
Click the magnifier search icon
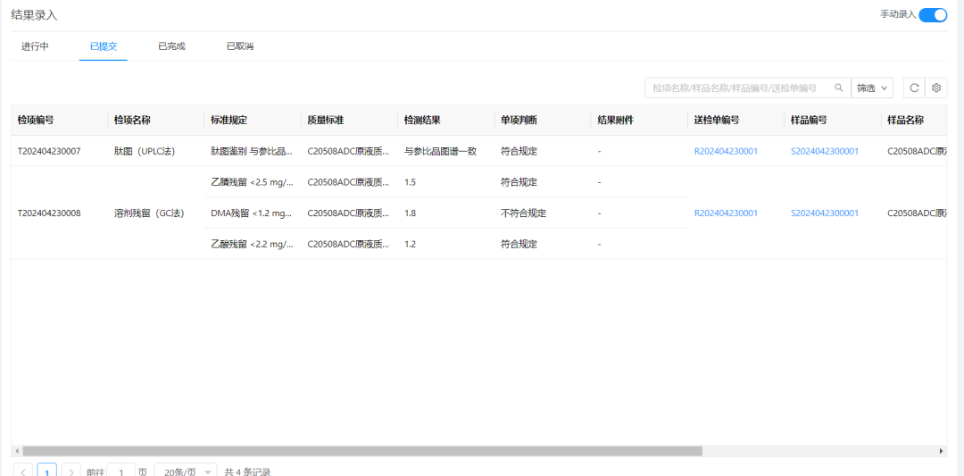click(x=838, y=88)
